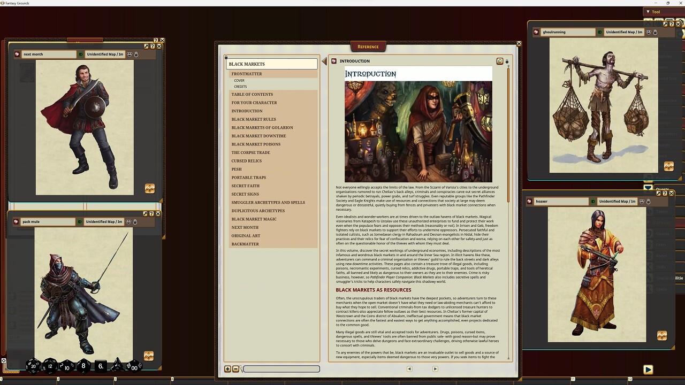Select the Reference tab at the top of the book window

(x=368, y=47)
